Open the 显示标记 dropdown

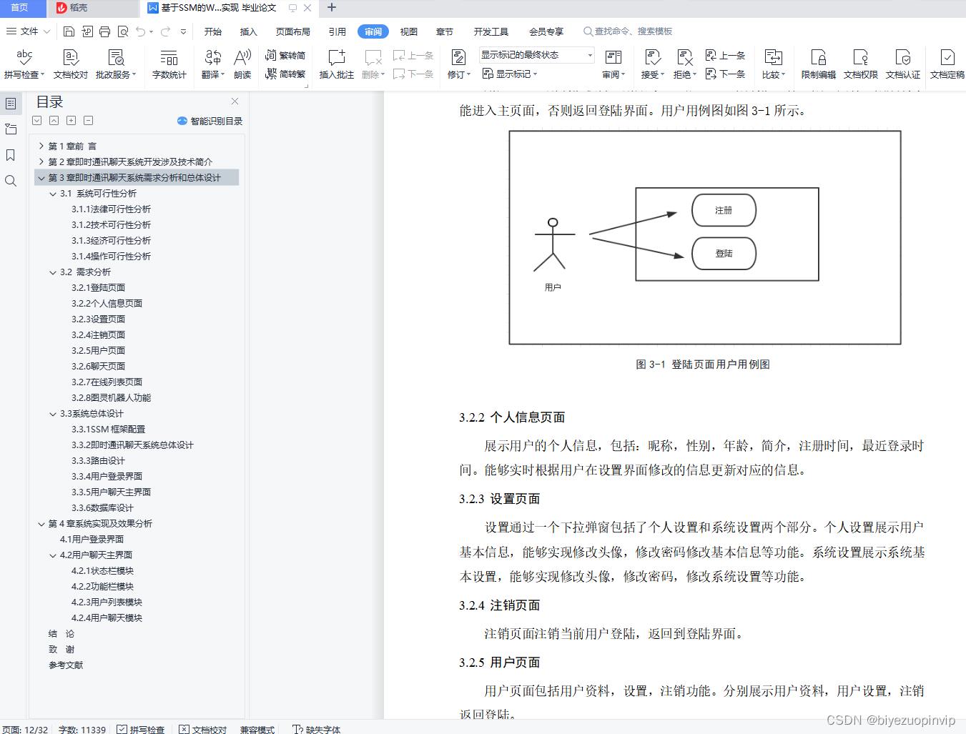point(510,74)
